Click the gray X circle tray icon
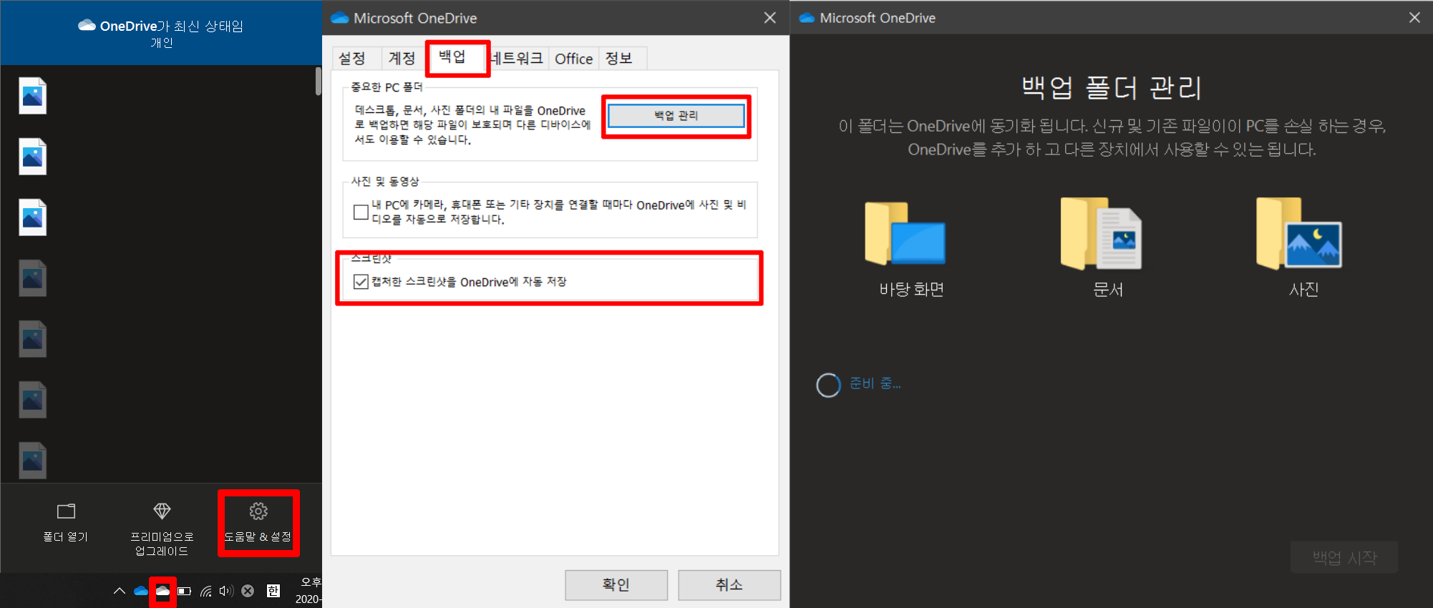The height and width of the screenshot is (608, 1433). pyautogui.click(x=248, y=591)
